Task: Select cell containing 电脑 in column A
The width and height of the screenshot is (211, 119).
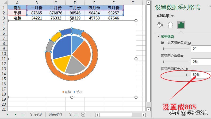Action: tap(17, 18)
